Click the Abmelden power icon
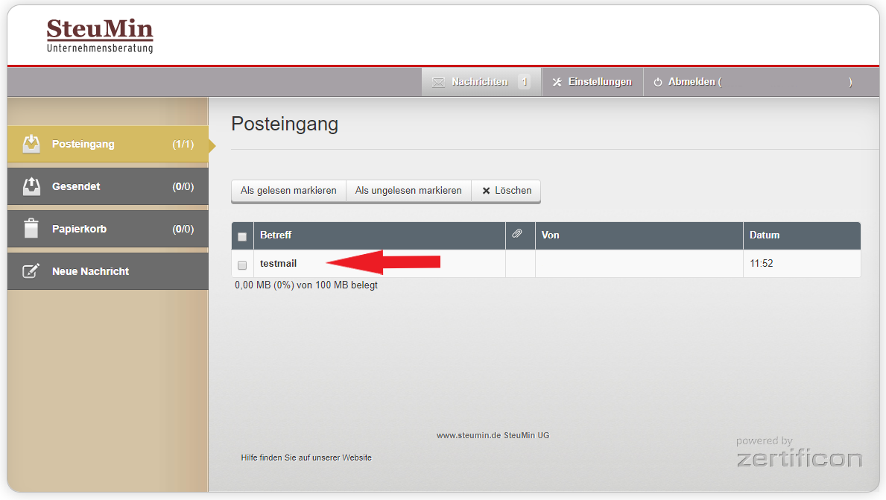Image resolution: width=886 pixels, height=500 pixels. [658, 81]
